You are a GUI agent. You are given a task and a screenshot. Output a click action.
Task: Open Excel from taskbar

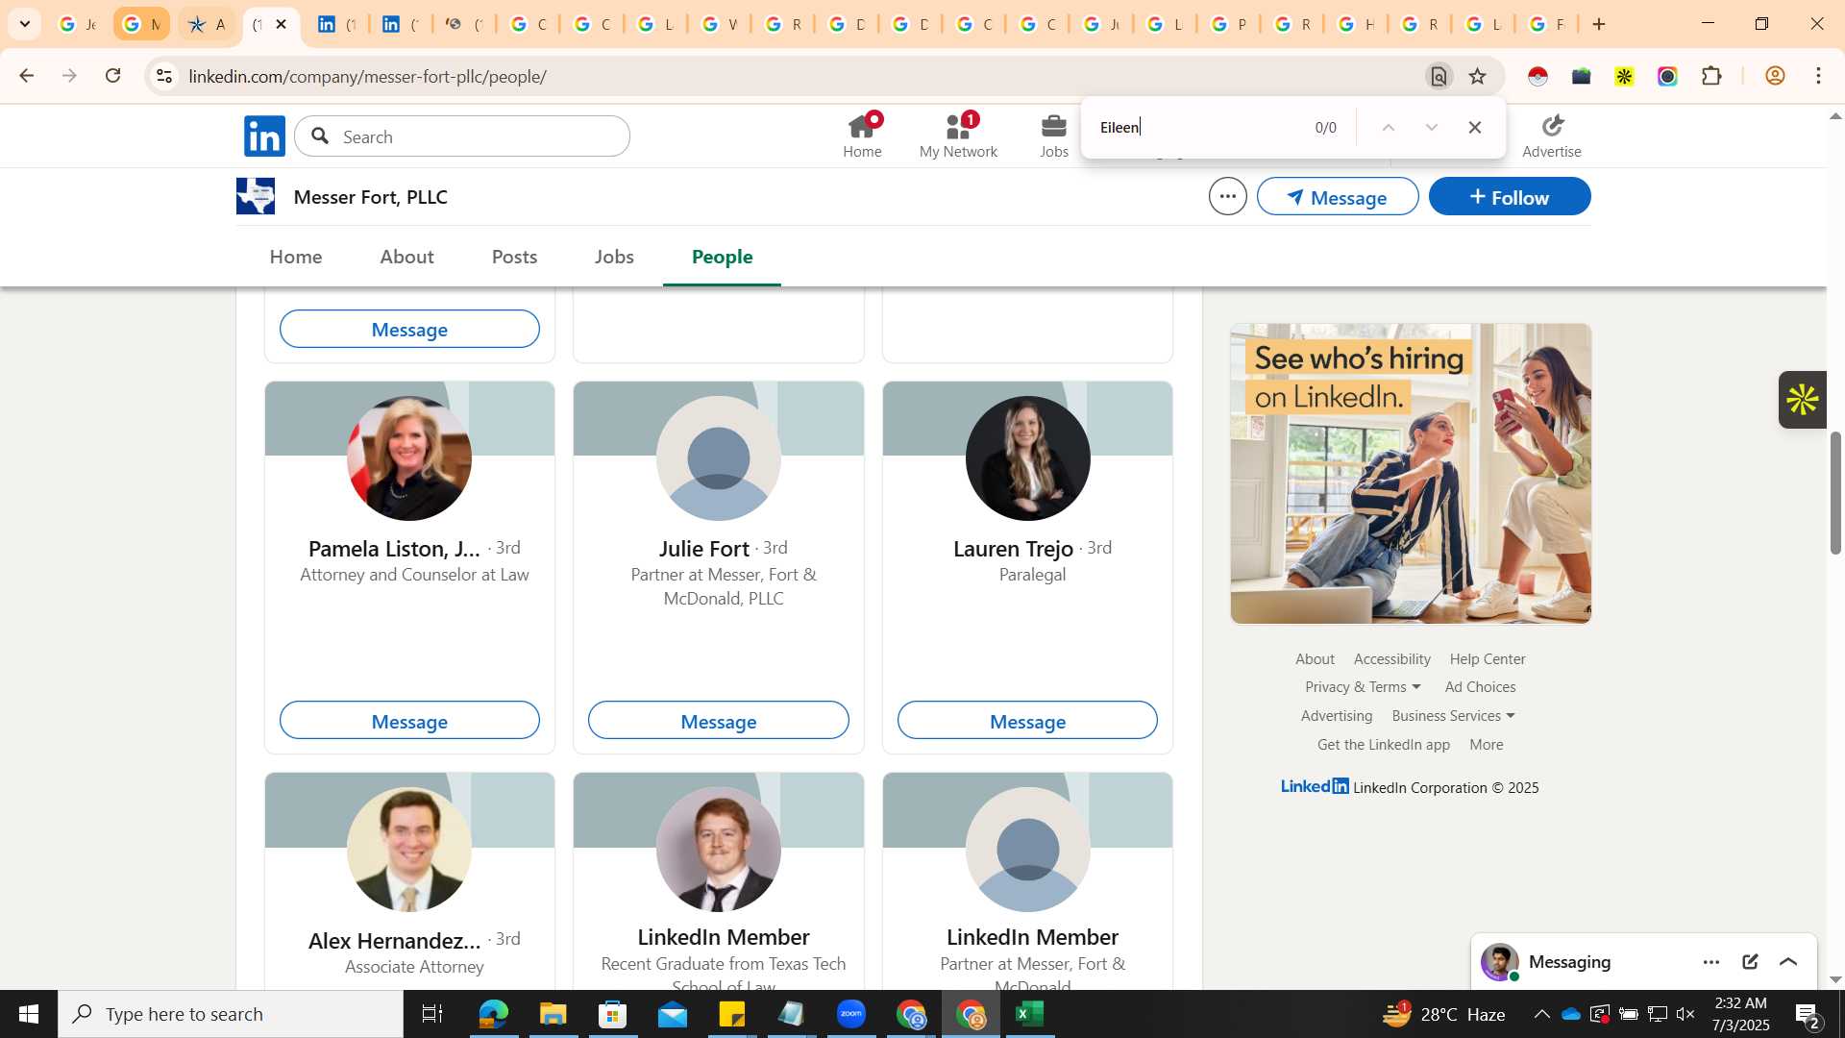tap(1030, 1014)
